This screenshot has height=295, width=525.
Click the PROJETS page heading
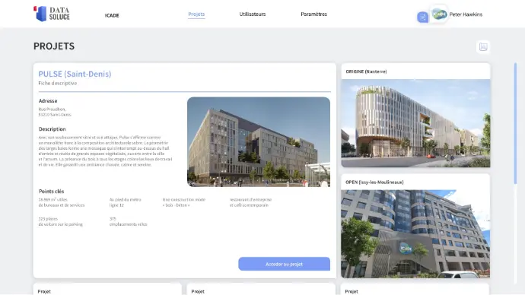[x=54, y=46]
